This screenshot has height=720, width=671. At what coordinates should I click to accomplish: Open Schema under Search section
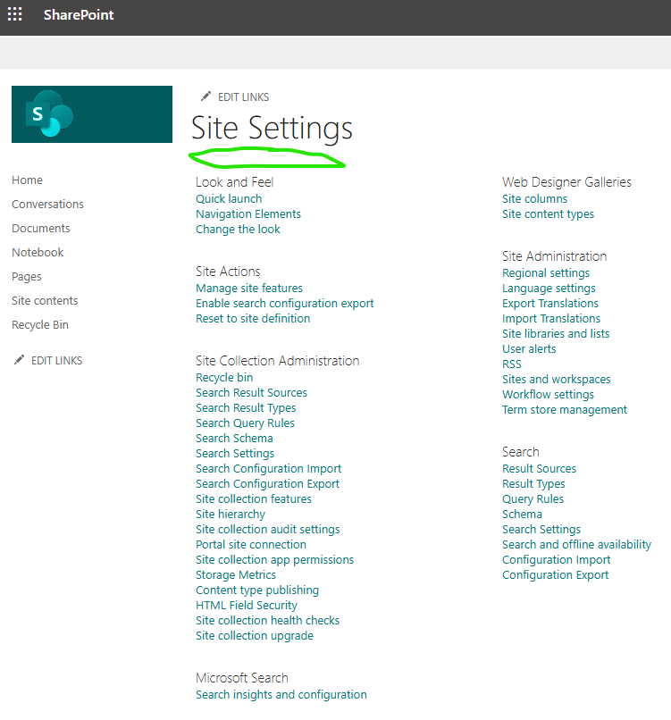click(x=522, y=514)
